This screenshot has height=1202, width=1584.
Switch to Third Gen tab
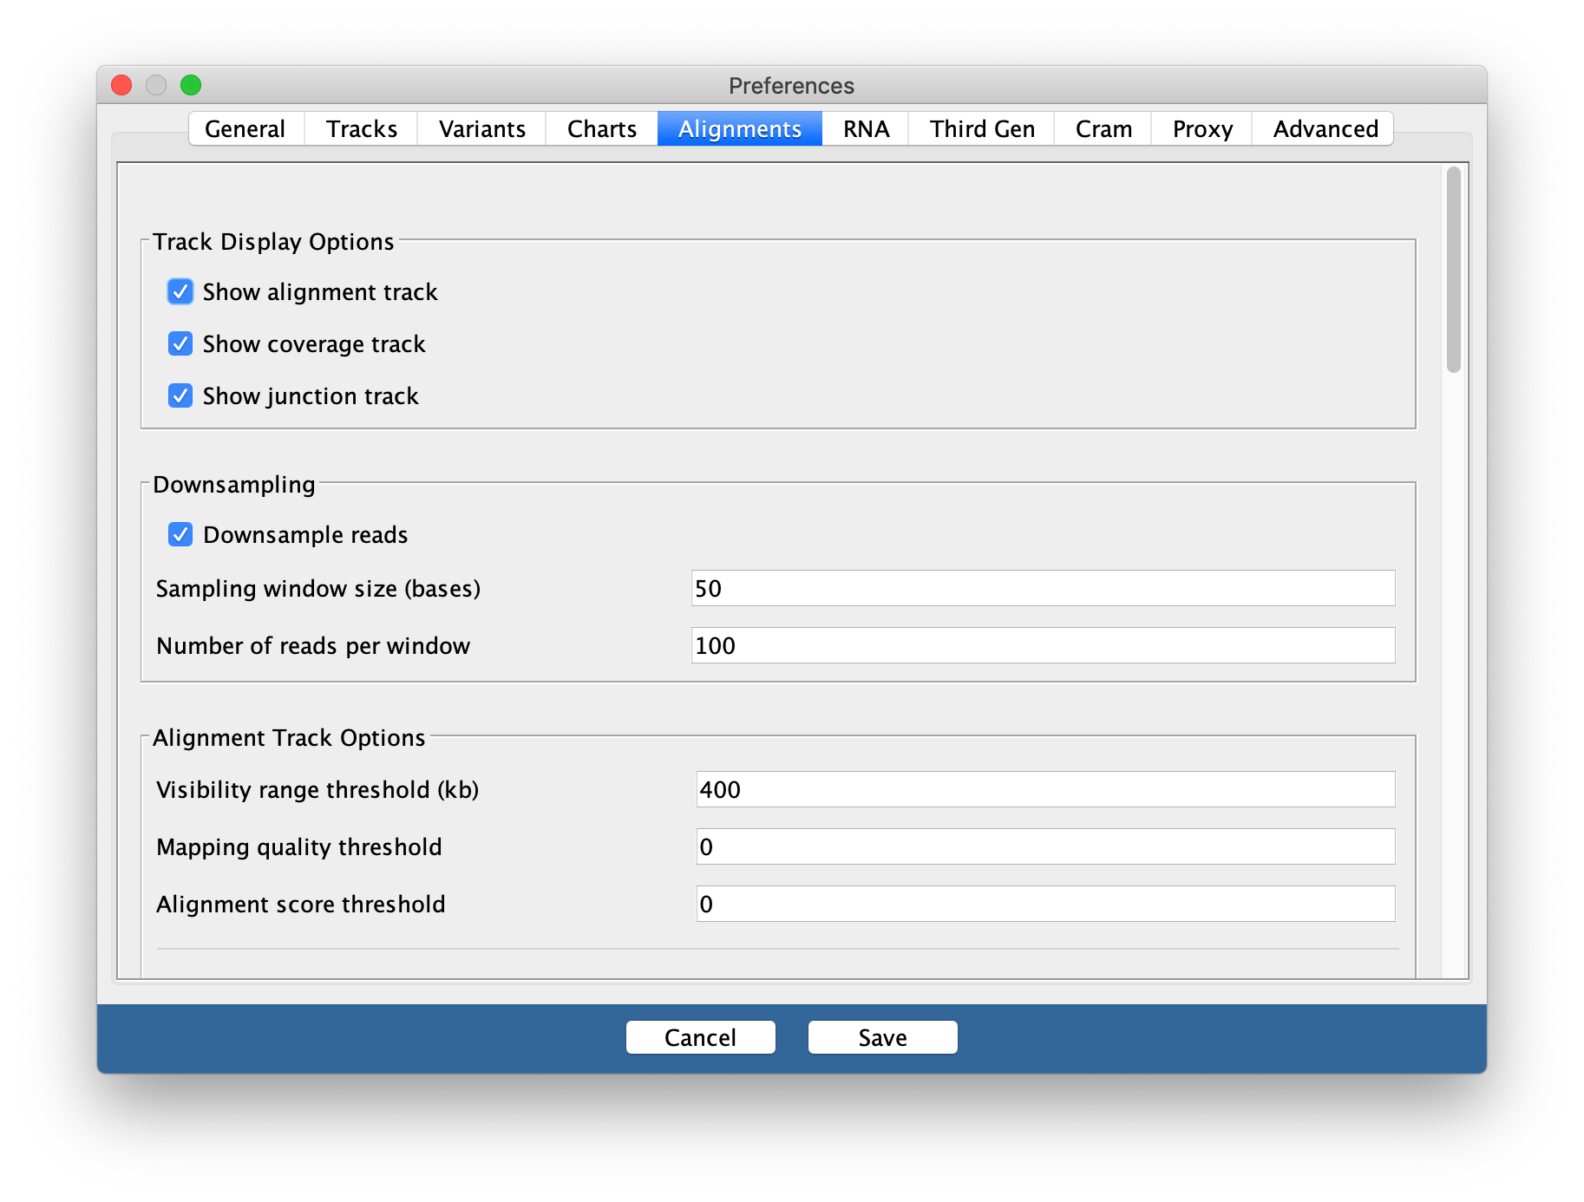click(981, 129)
